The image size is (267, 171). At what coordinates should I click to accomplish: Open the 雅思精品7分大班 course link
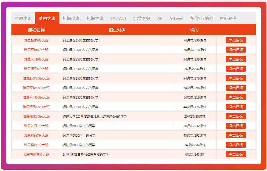[x=36, y=136]
